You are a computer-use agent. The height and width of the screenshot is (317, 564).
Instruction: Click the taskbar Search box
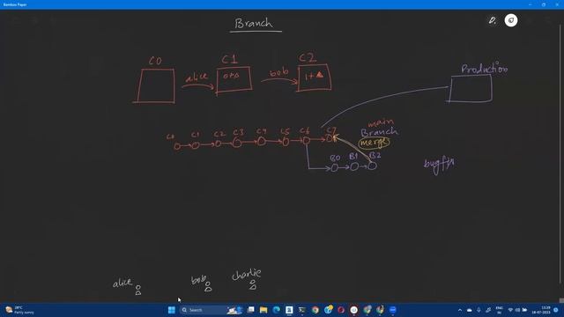pos(211,310)
